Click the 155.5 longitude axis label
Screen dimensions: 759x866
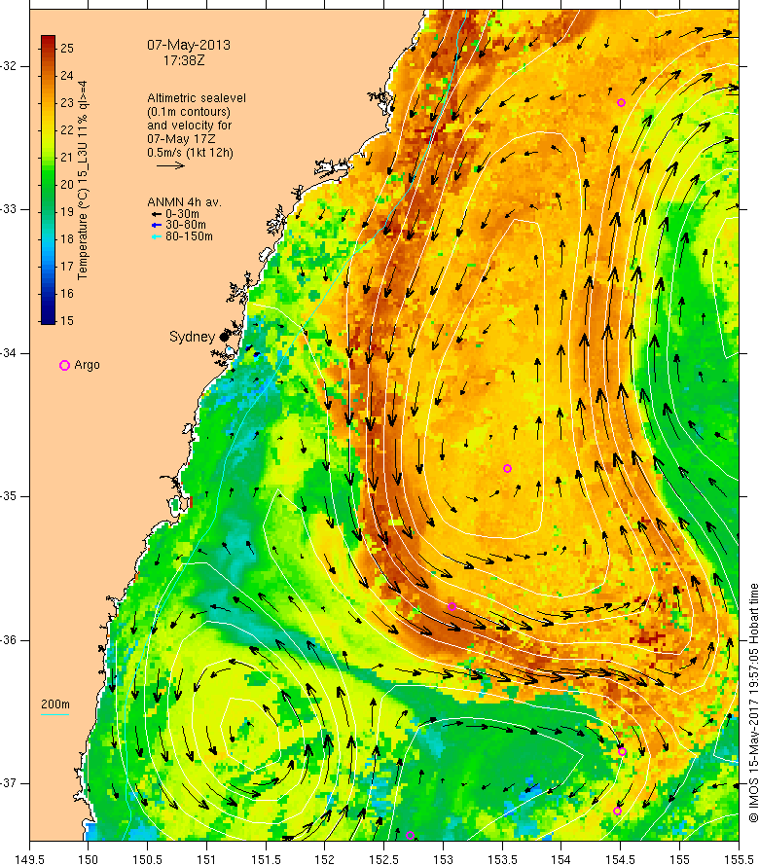(739, 859)
